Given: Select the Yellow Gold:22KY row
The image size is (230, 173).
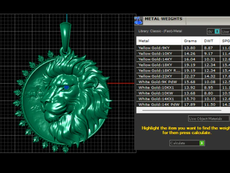Looking at the screenshot, I should point(183,76).
